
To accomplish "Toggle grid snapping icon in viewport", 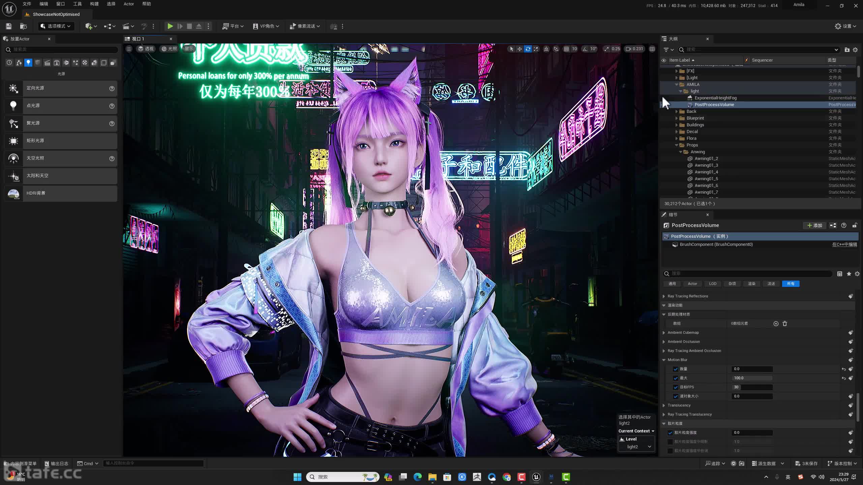I will pos(566,49).
